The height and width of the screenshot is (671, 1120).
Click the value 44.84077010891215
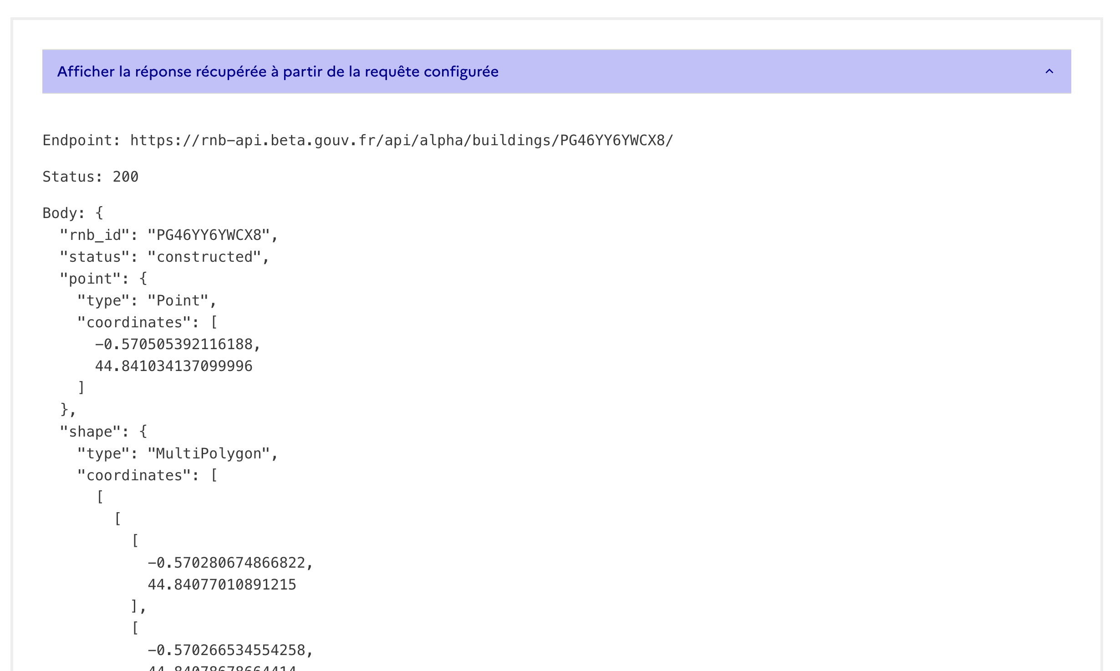click(x=222, y=585)
